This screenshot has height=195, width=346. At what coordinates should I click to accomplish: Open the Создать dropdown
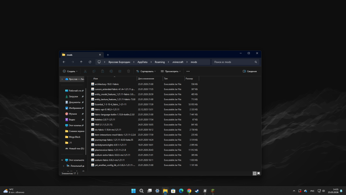pos(70,71)
